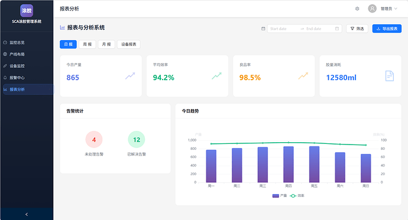The width and height of the screenshot is (408, 220).
Task: Click the calendar icon before Start date
Action: (x=263, y=28)
